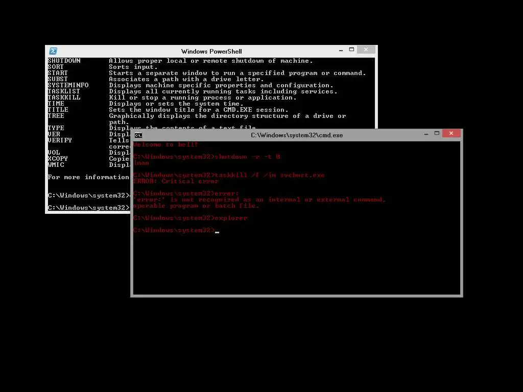Click the VERIFY command in PowerShell list
Image resolution: width=523 pixels, height=392 pixels.
[60, 140]
